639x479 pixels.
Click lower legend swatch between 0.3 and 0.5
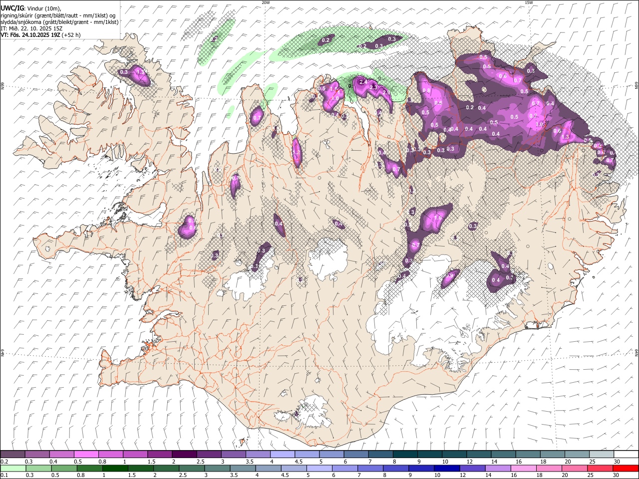pos(38,468)
